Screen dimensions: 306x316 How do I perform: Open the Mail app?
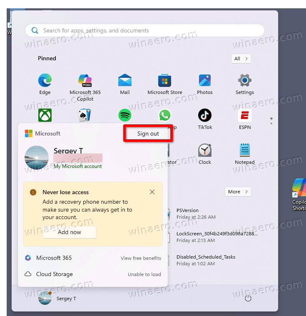[125, 84]
